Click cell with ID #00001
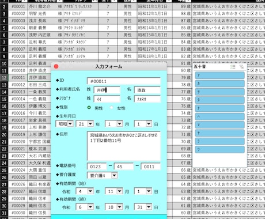The width and height of the screenshot is (265, 219). 18,6
